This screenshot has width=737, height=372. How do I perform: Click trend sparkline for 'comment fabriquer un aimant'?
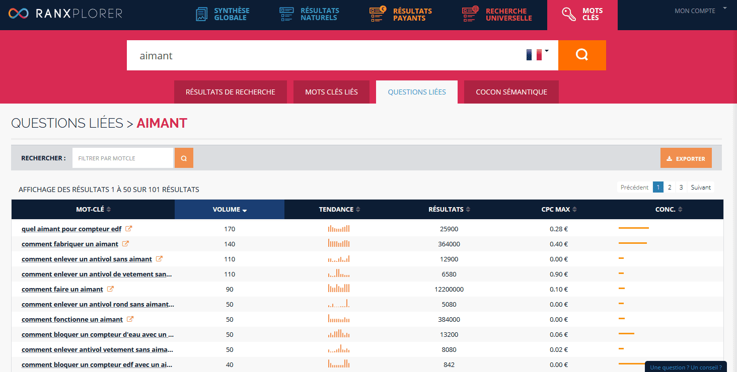point(339,244)
